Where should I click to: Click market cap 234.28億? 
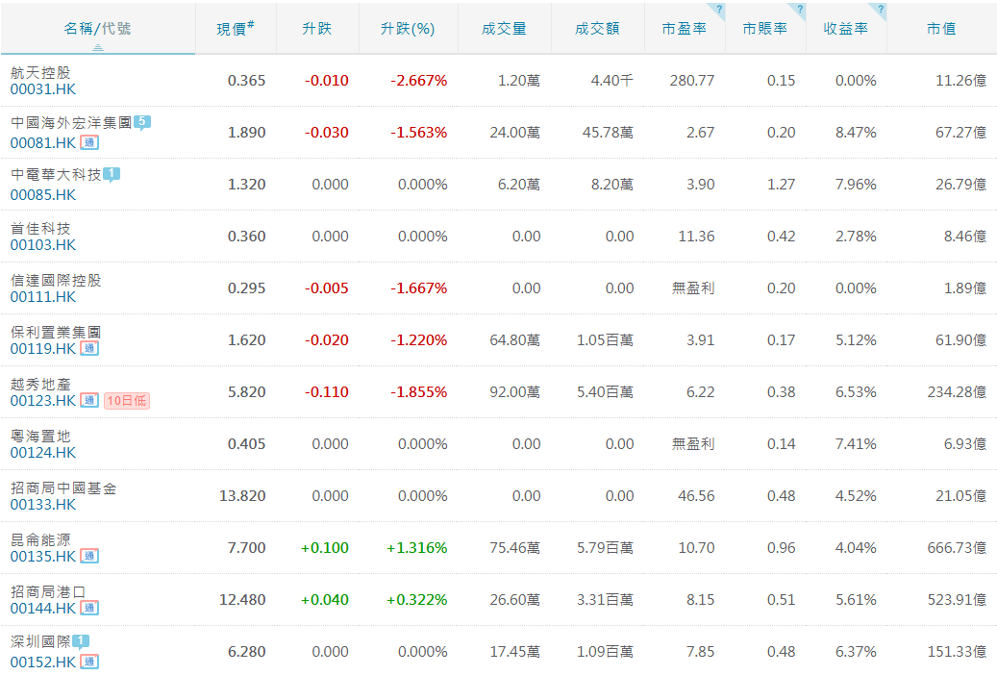click(957, 392)
